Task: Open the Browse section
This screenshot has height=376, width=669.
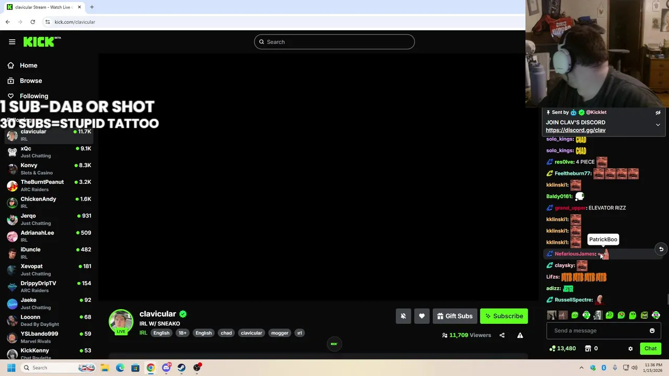Action: (x=30, y=80)
